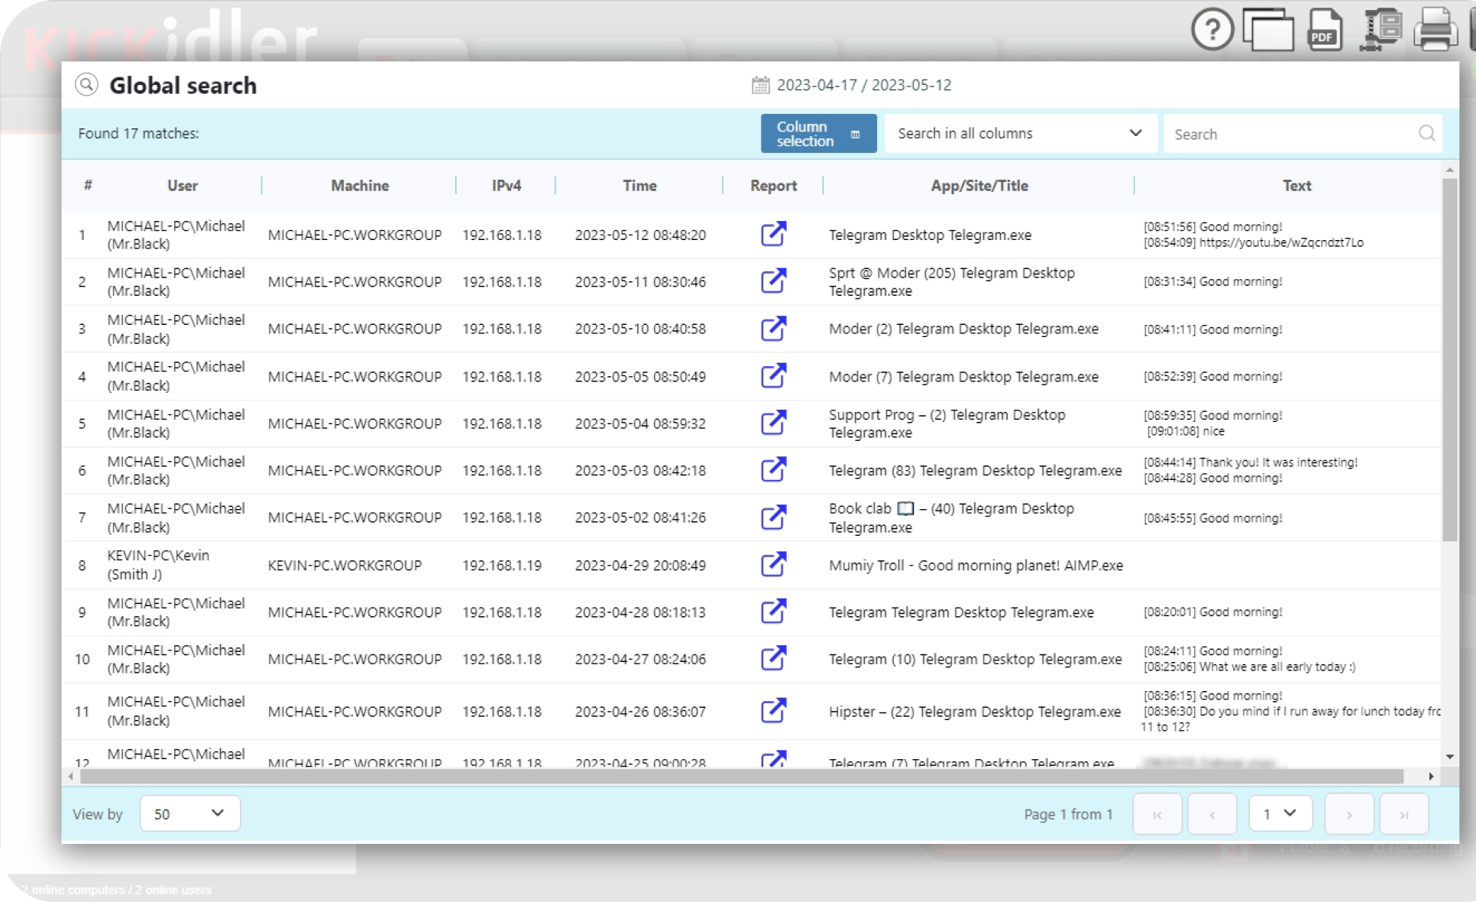The width and height of the screenshot is (1476, 902).
Task: Export report as PDF icon
Action: click(x=1325, y=30)
